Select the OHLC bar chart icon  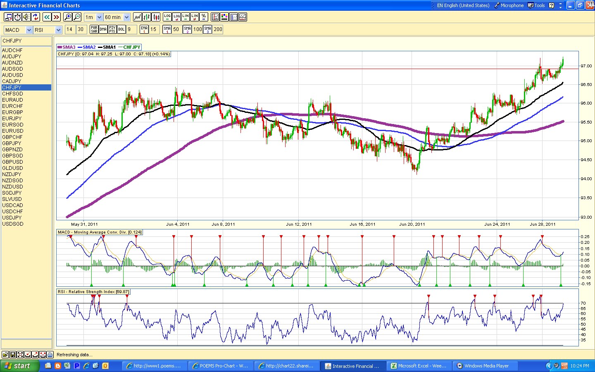[x=147, y=17]
